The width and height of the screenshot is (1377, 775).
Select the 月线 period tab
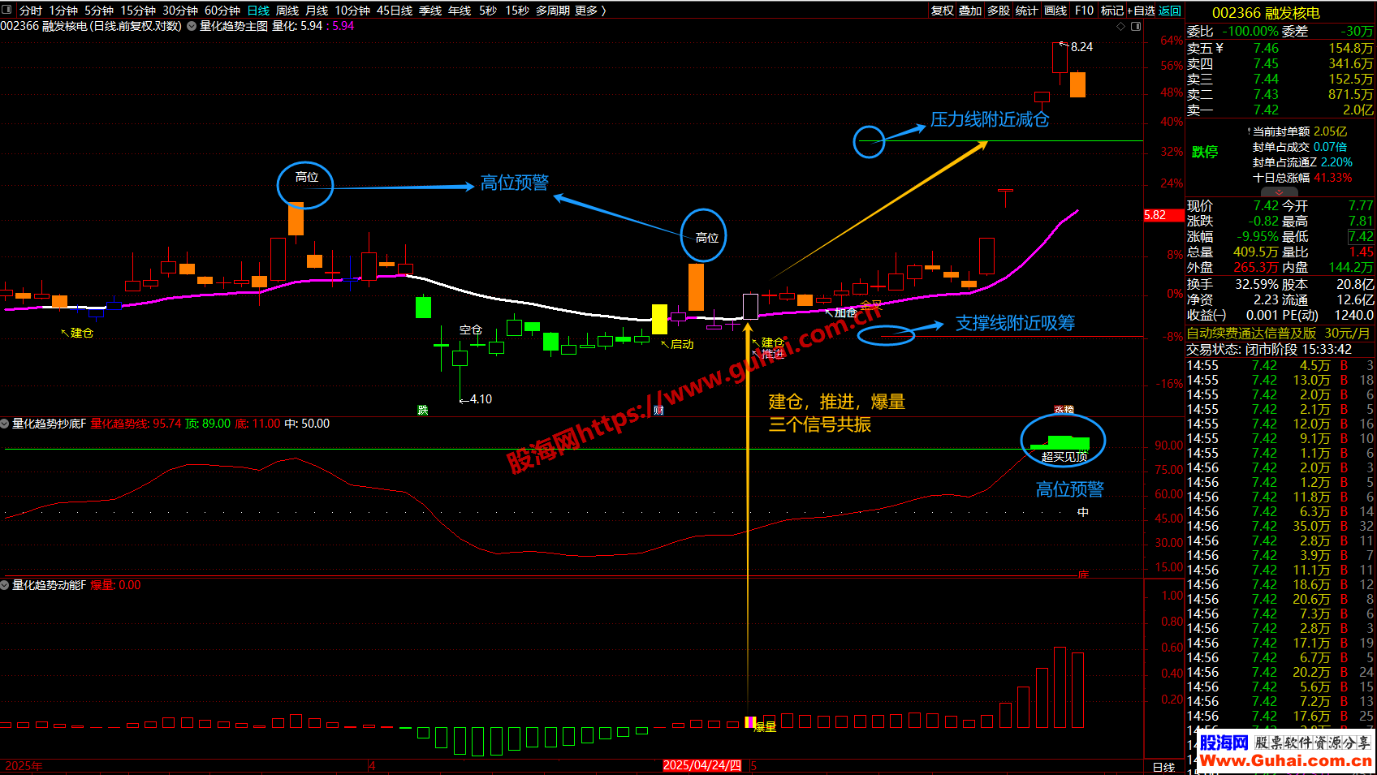pyautogui.click(x=317, y=11)
